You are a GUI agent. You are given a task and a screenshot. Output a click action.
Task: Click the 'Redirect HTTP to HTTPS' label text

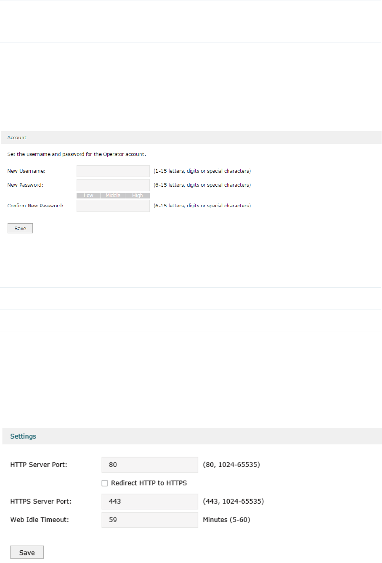pyautogui.click(x=149, y=483)
